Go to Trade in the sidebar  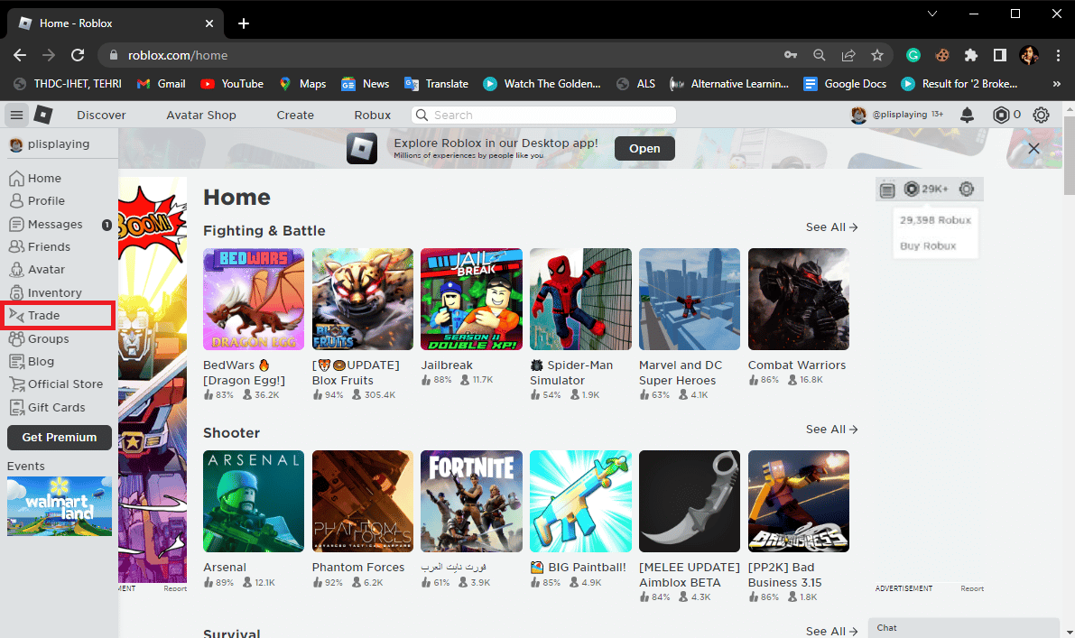click(x=43, y=316)
